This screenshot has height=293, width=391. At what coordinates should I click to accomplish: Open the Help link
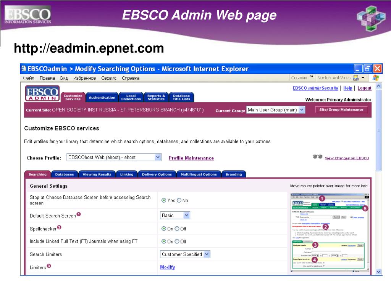coord(347,88)
